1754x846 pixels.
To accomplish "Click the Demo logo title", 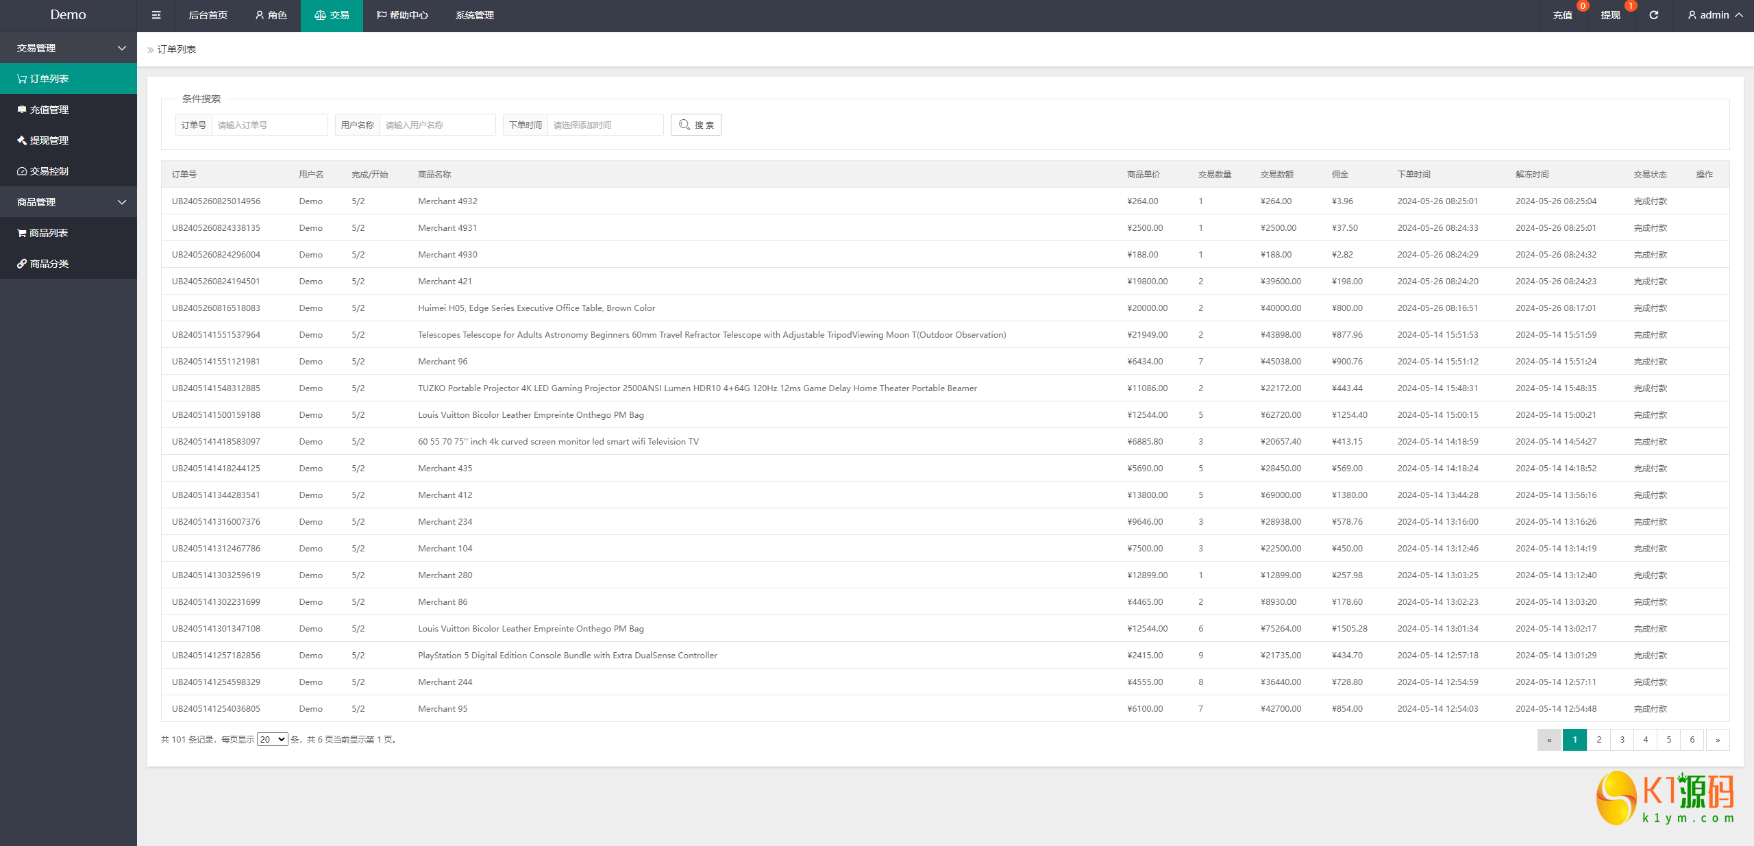I will pyautogui.click(x=69, y=15).
